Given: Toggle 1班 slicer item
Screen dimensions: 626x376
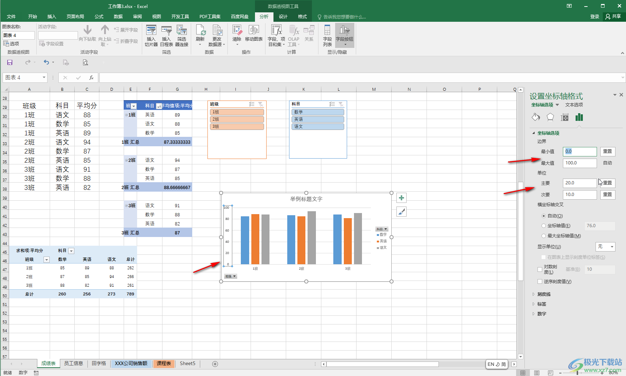Looking at the screenshot, I should (x=237, y=112).
